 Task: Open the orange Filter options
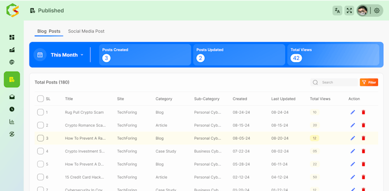click(x=369, y=82)
